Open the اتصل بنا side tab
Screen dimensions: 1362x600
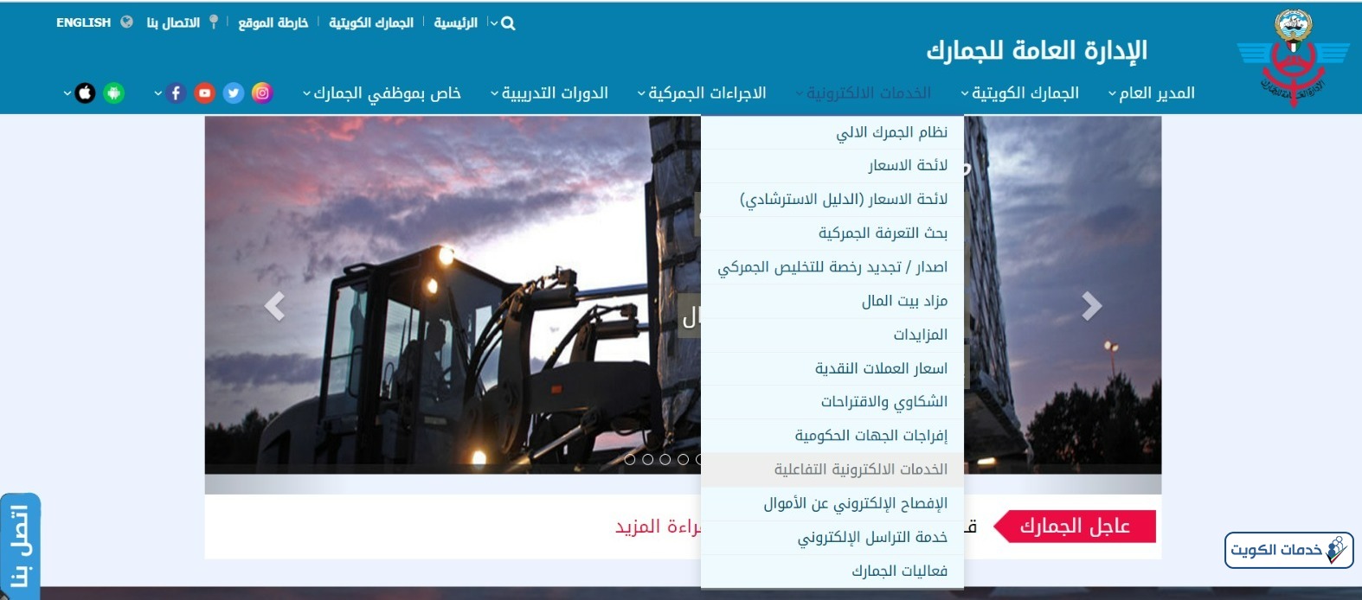click(20, 547)
